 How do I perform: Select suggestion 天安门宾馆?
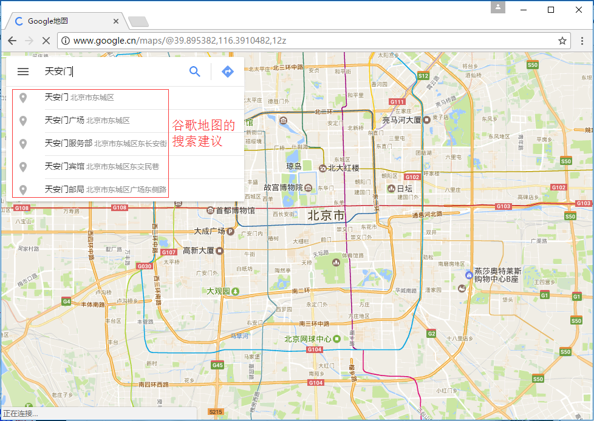coord(125,167)
